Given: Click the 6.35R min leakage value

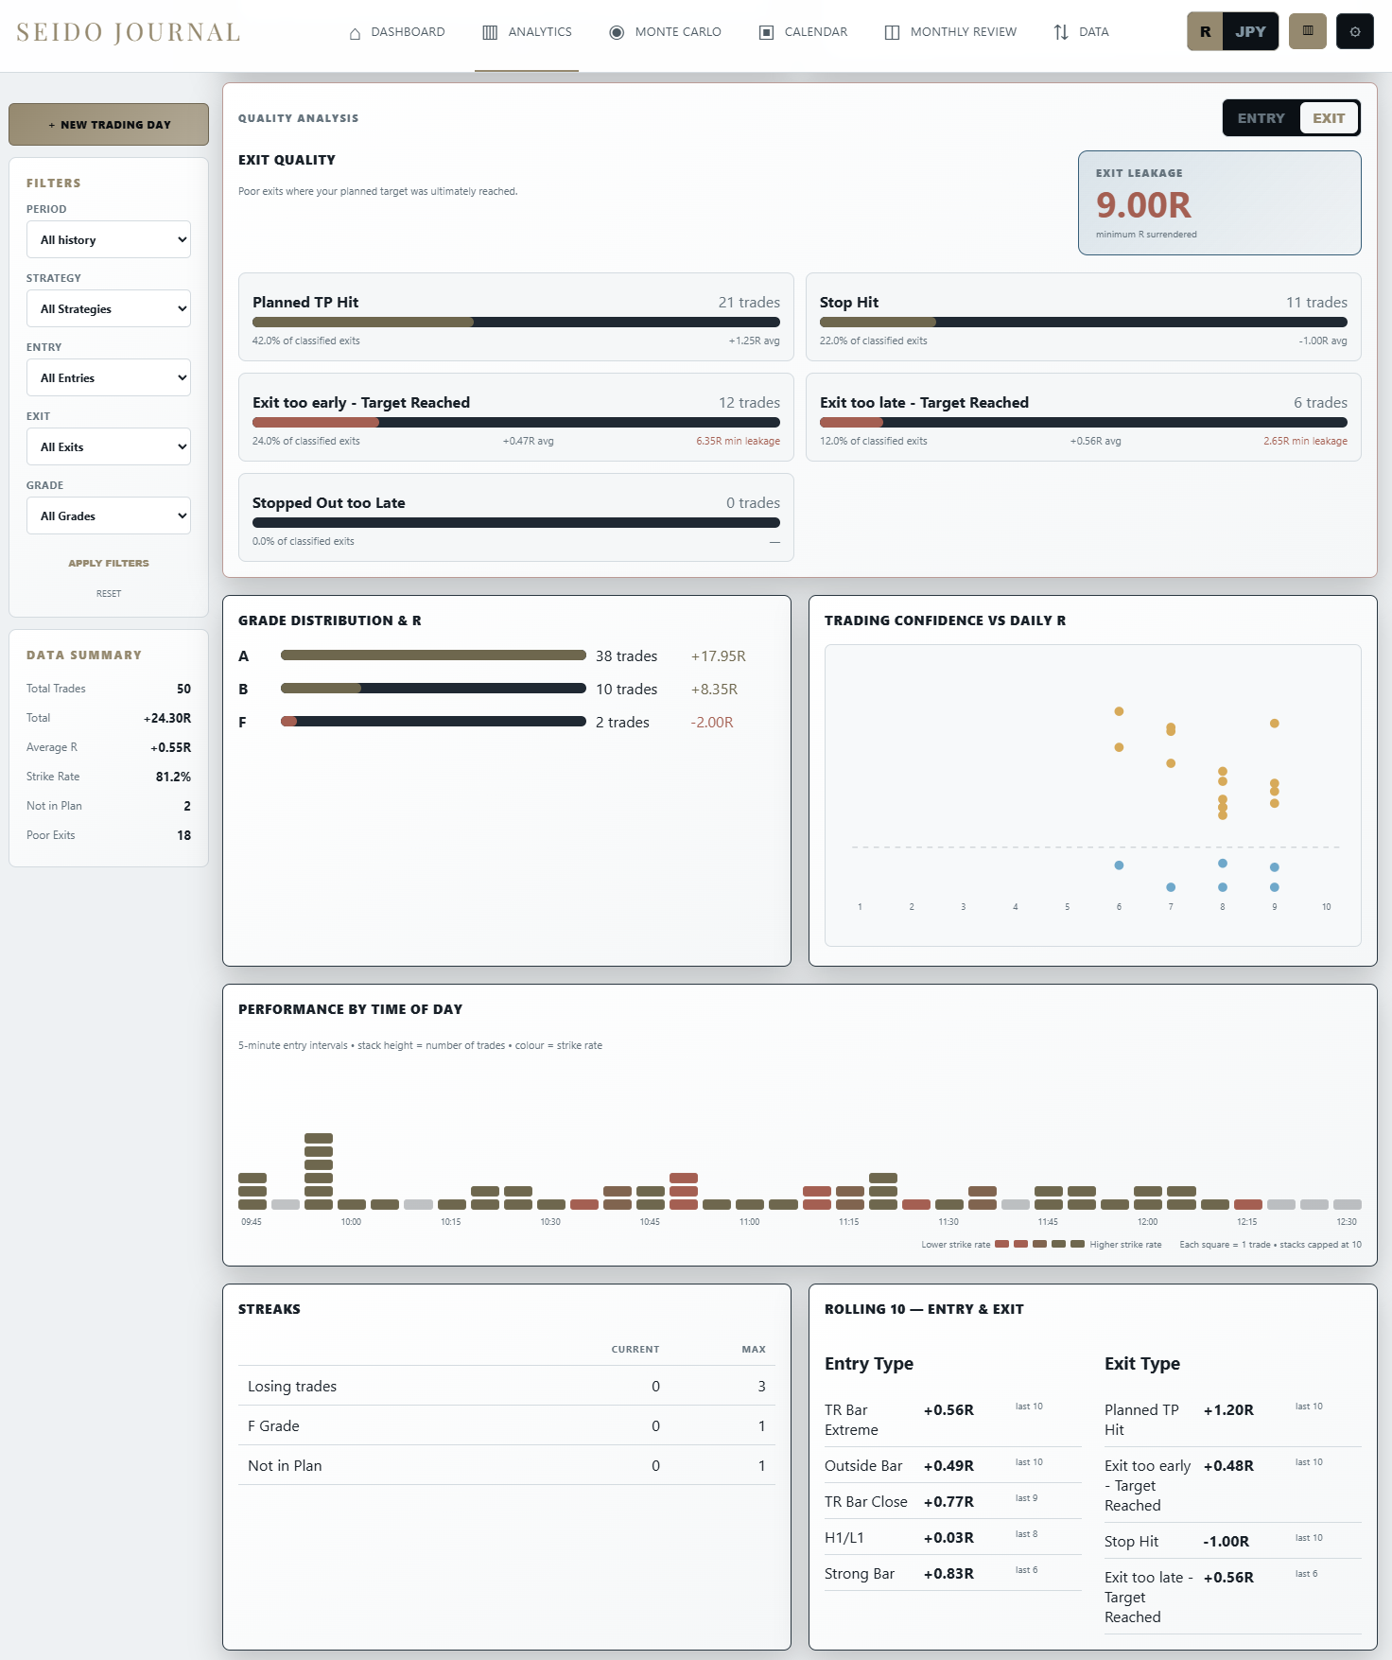Looking at the screenshot, I should click(x=739, y=442).
